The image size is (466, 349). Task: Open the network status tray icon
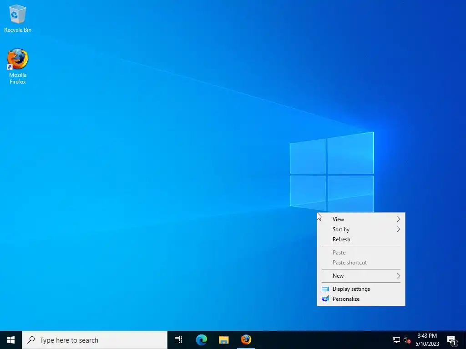[x=396, y=340]
